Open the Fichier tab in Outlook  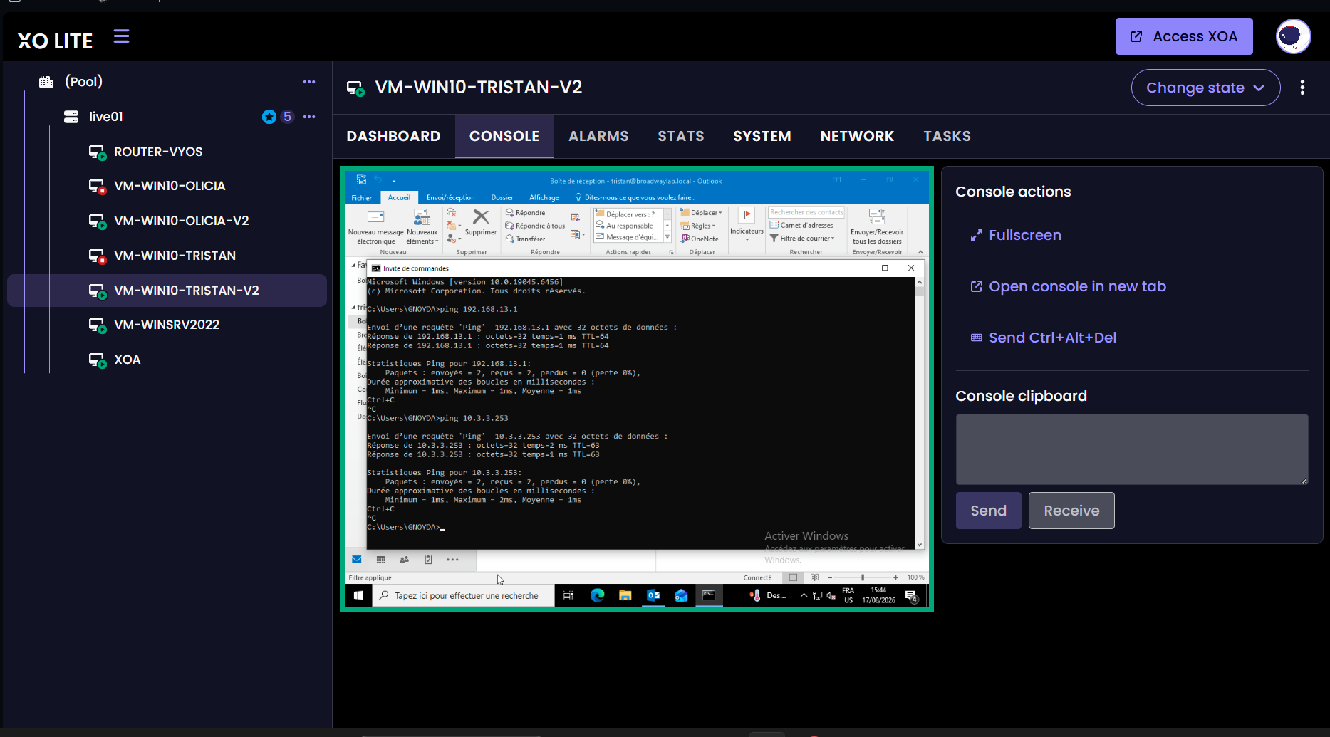click(361, 198)
